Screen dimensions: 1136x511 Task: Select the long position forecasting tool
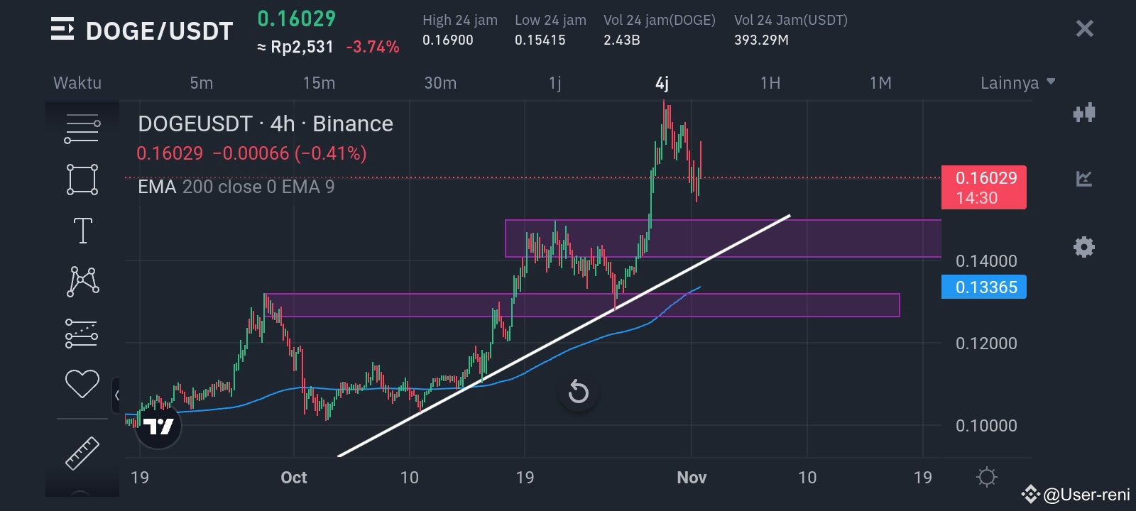tap(82, 333)
